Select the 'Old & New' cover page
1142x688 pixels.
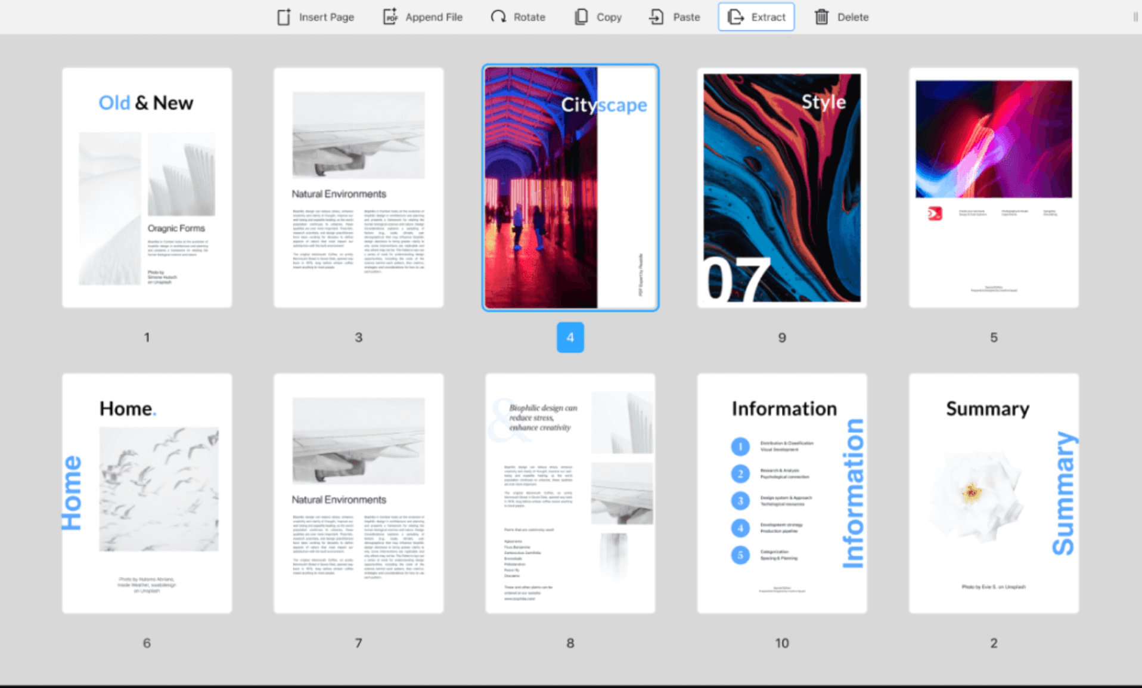point(146,187)
